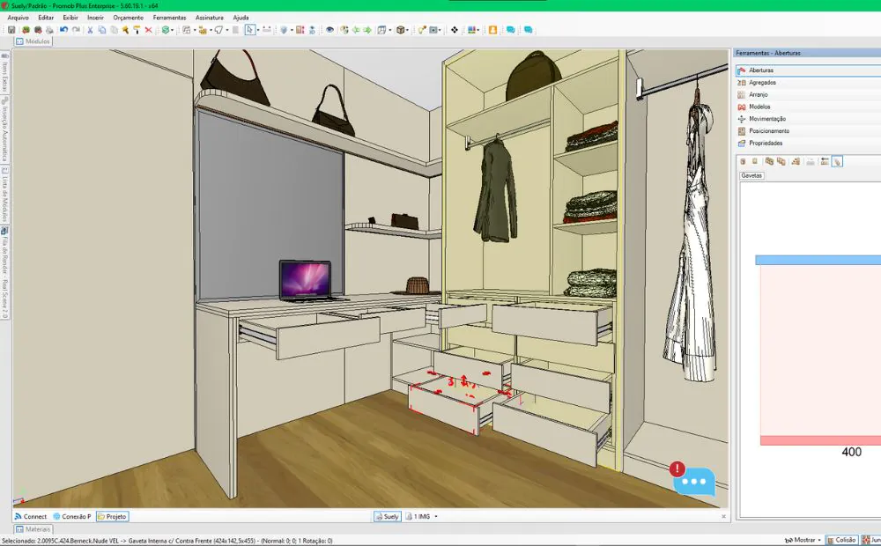Click the four-arrow move icon in toolbar

(454, 30)
